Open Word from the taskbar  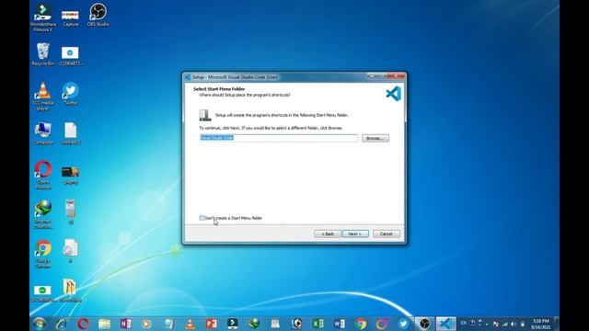coord(340,324)
